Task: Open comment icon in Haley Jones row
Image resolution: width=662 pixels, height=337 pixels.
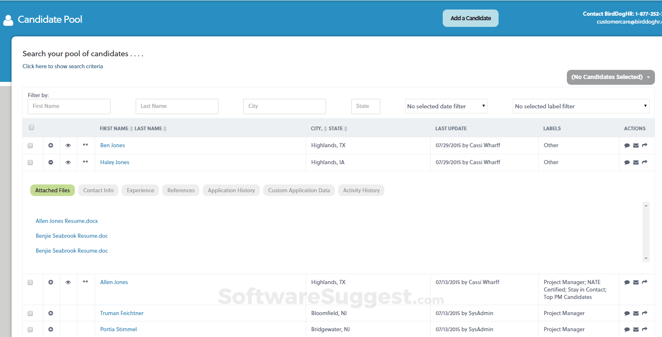Action: (627, 163)
